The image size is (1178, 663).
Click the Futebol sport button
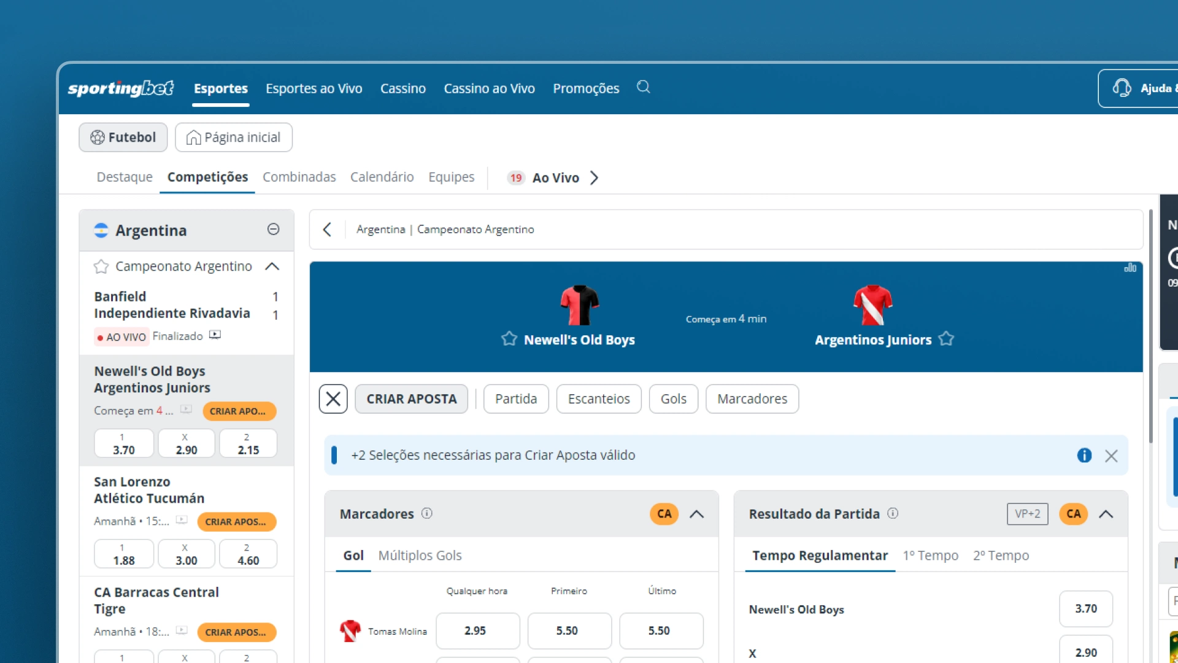123,138
